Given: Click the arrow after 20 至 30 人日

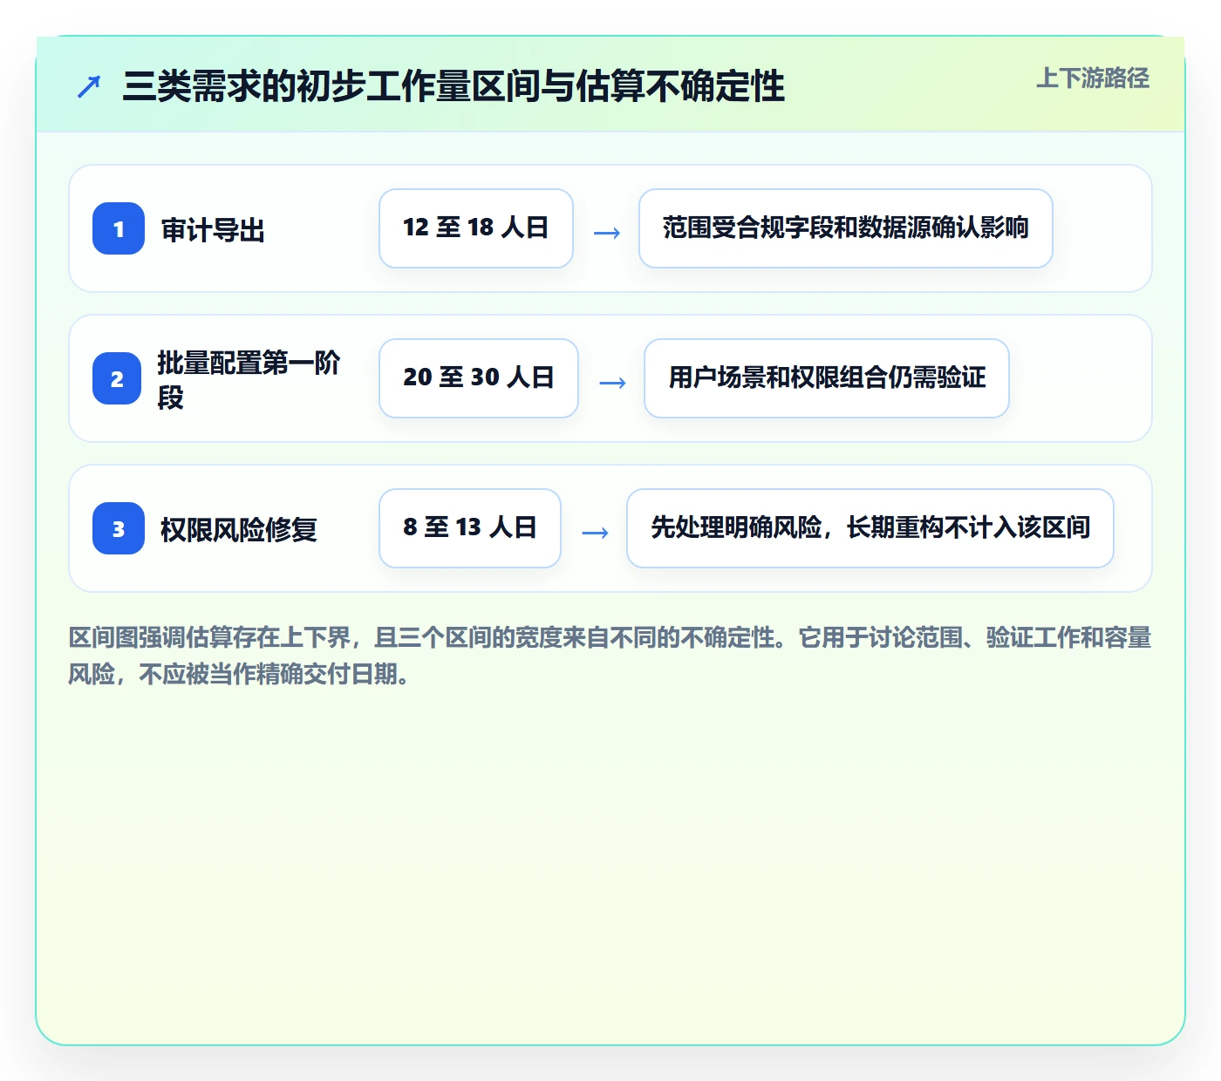Looking at the screenshot, I should click(612, 383).
